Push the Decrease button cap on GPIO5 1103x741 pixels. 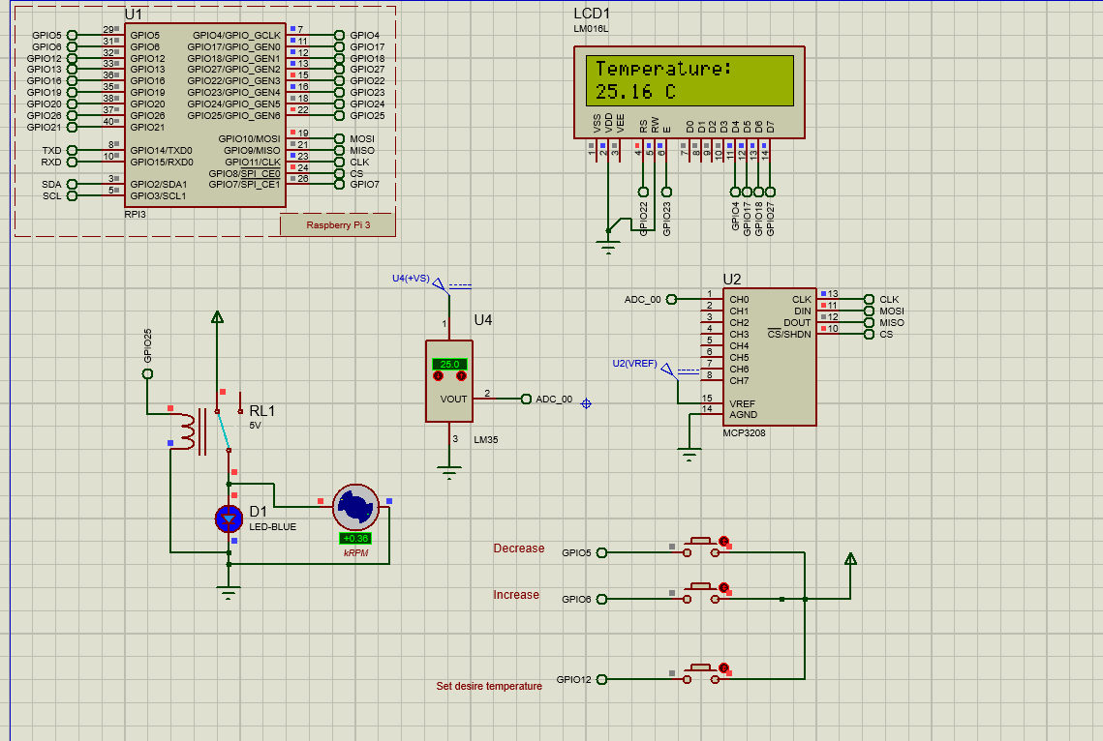[700, 541]
